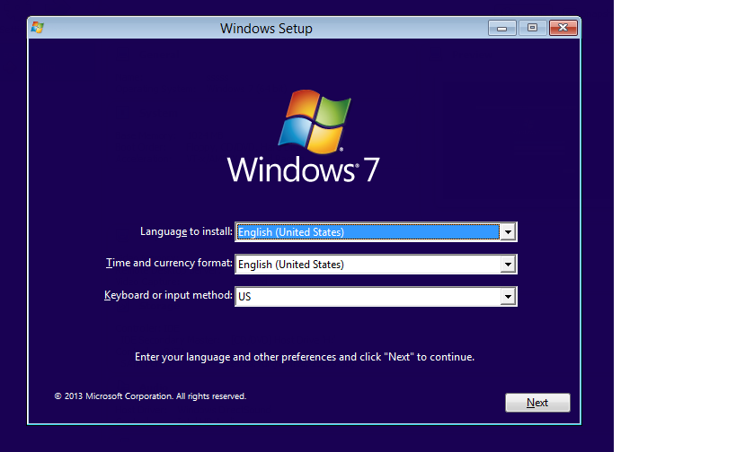Minimize the Windows Setup window
This screenshot has height=452, width=736.
[501, 28]
